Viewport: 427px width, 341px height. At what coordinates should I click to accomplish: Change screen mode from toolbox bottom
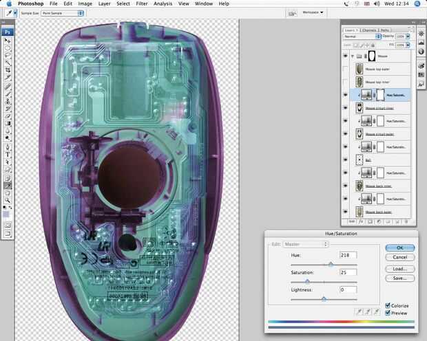pyautogui.click(x=8, y=234)
